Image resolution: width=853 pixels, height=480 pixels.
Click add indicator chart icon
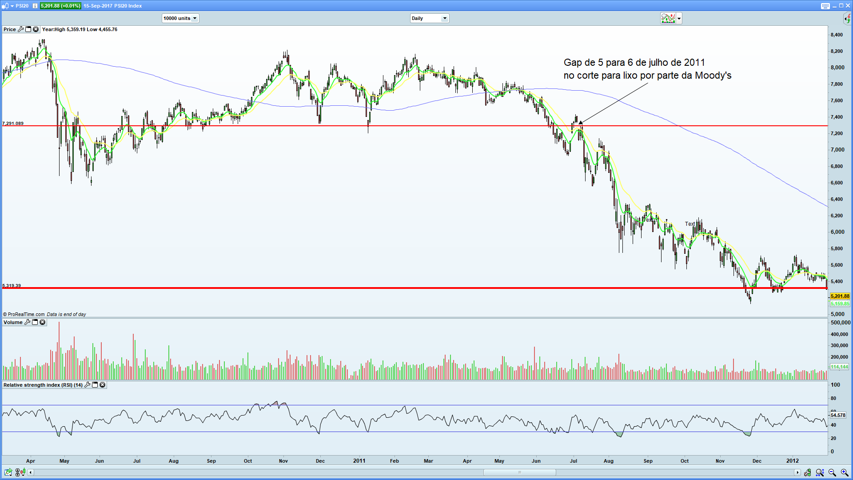click(668, 18)
